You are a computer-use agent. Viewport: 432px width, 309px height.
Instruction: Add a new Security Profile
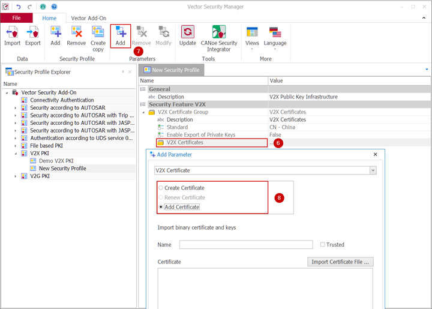(x=55, y=36)
